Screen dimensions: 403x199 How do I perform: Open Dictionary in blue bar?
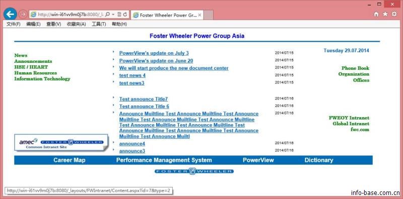(319, 160)
